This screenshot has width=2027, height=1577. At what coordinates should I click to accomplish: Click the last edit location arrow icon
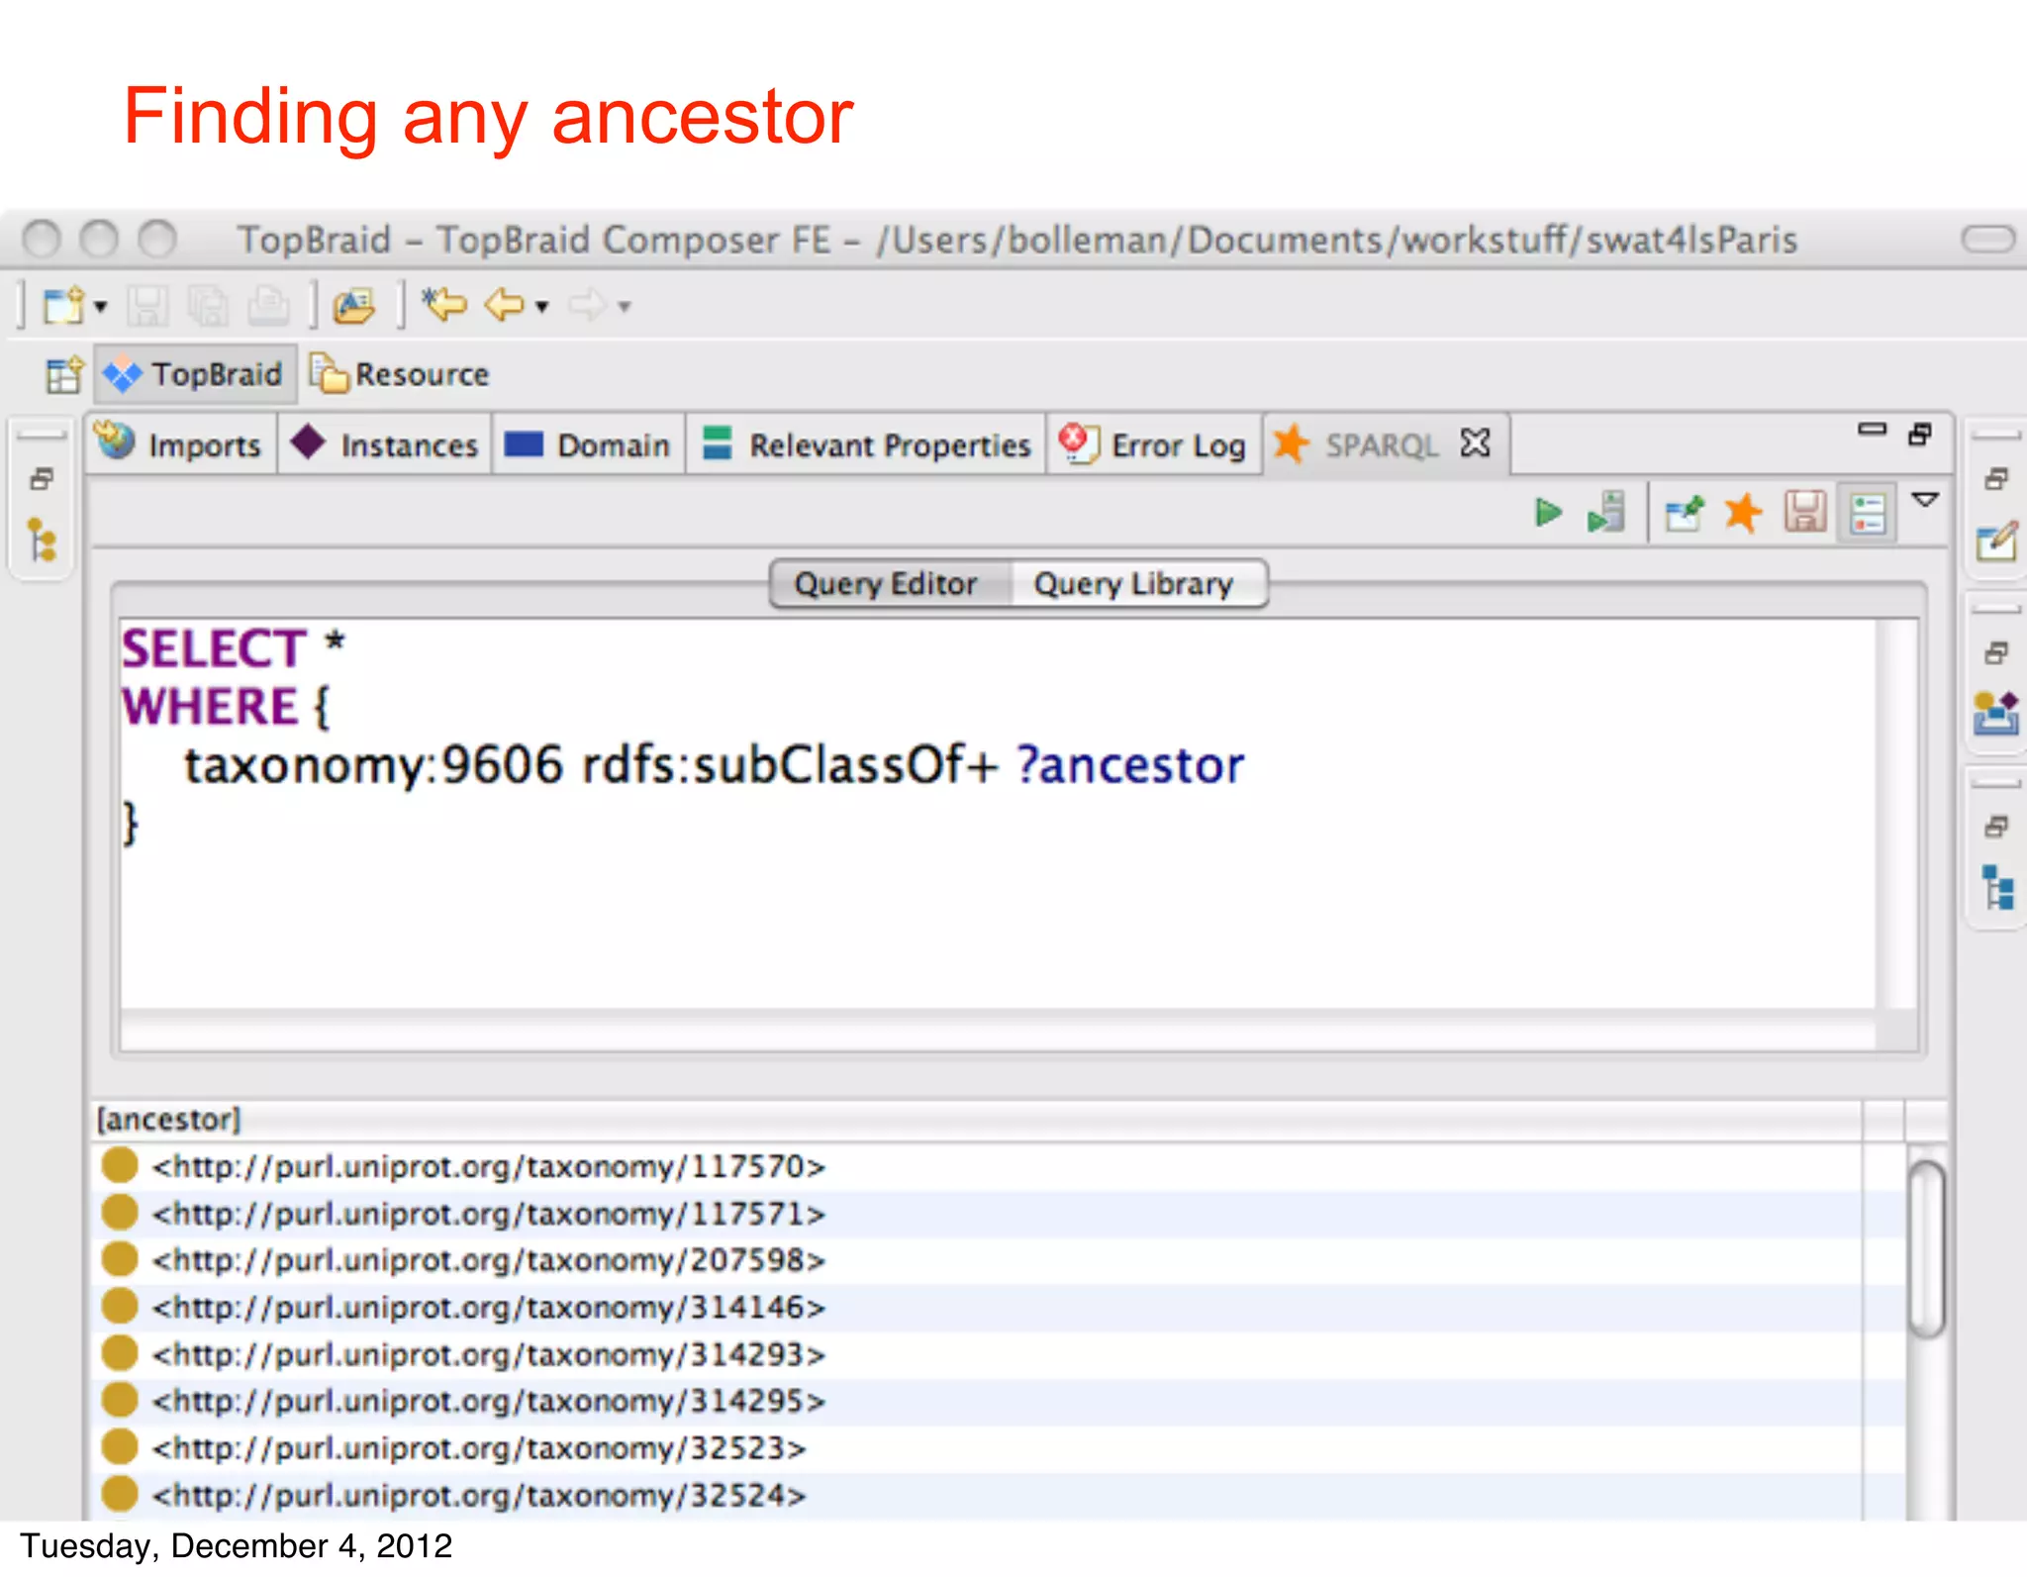tap(444, 304)
